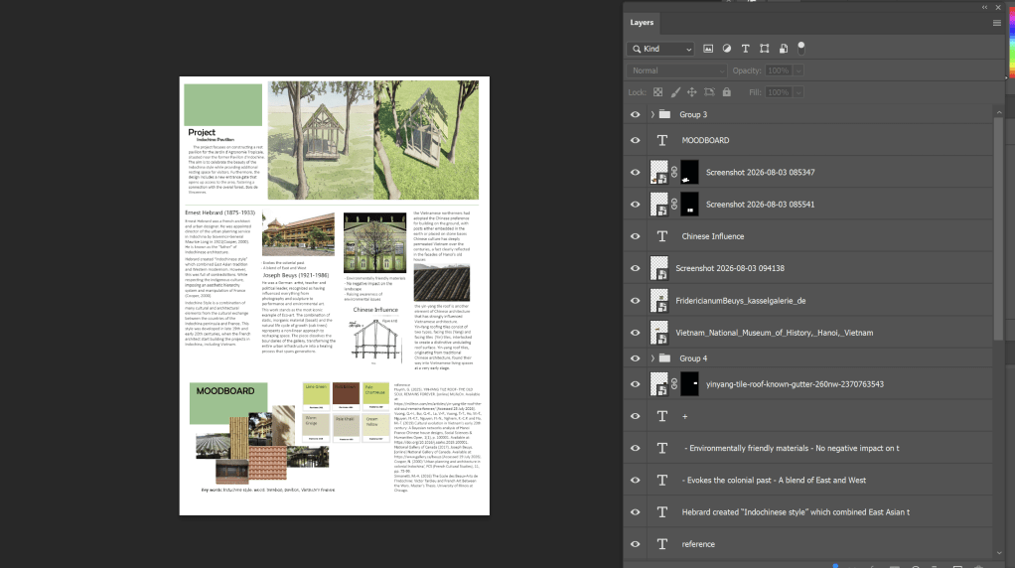This screenshot has height=568, width=1015.
Task: Filter layers by shape layer type
Action: pyautogui.click(x=765, y=49)
